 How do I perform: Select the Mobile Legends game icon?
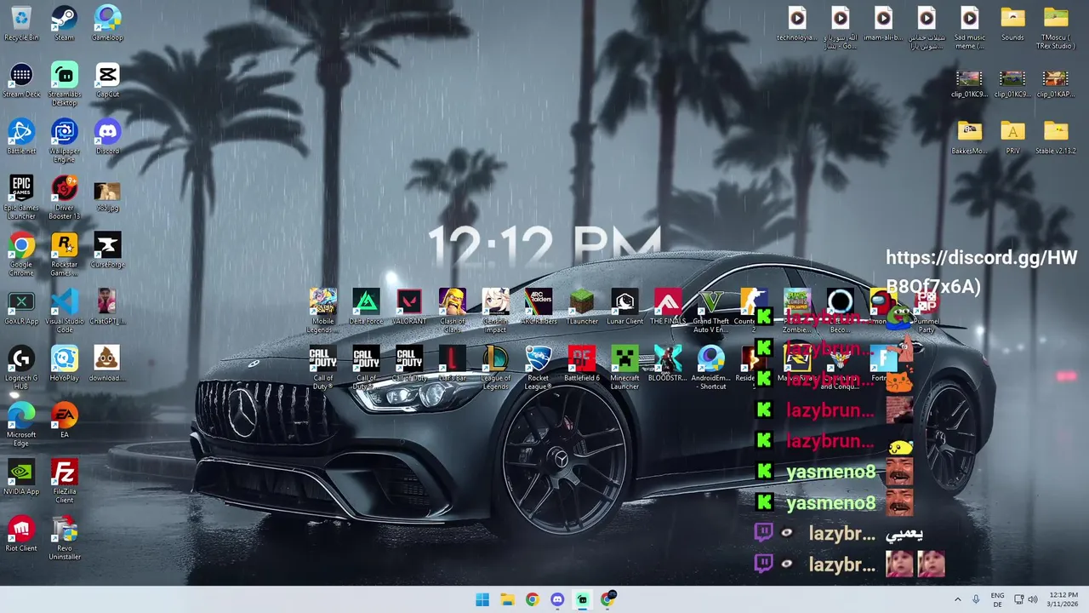pyautogui.click(x=322, y=311)
